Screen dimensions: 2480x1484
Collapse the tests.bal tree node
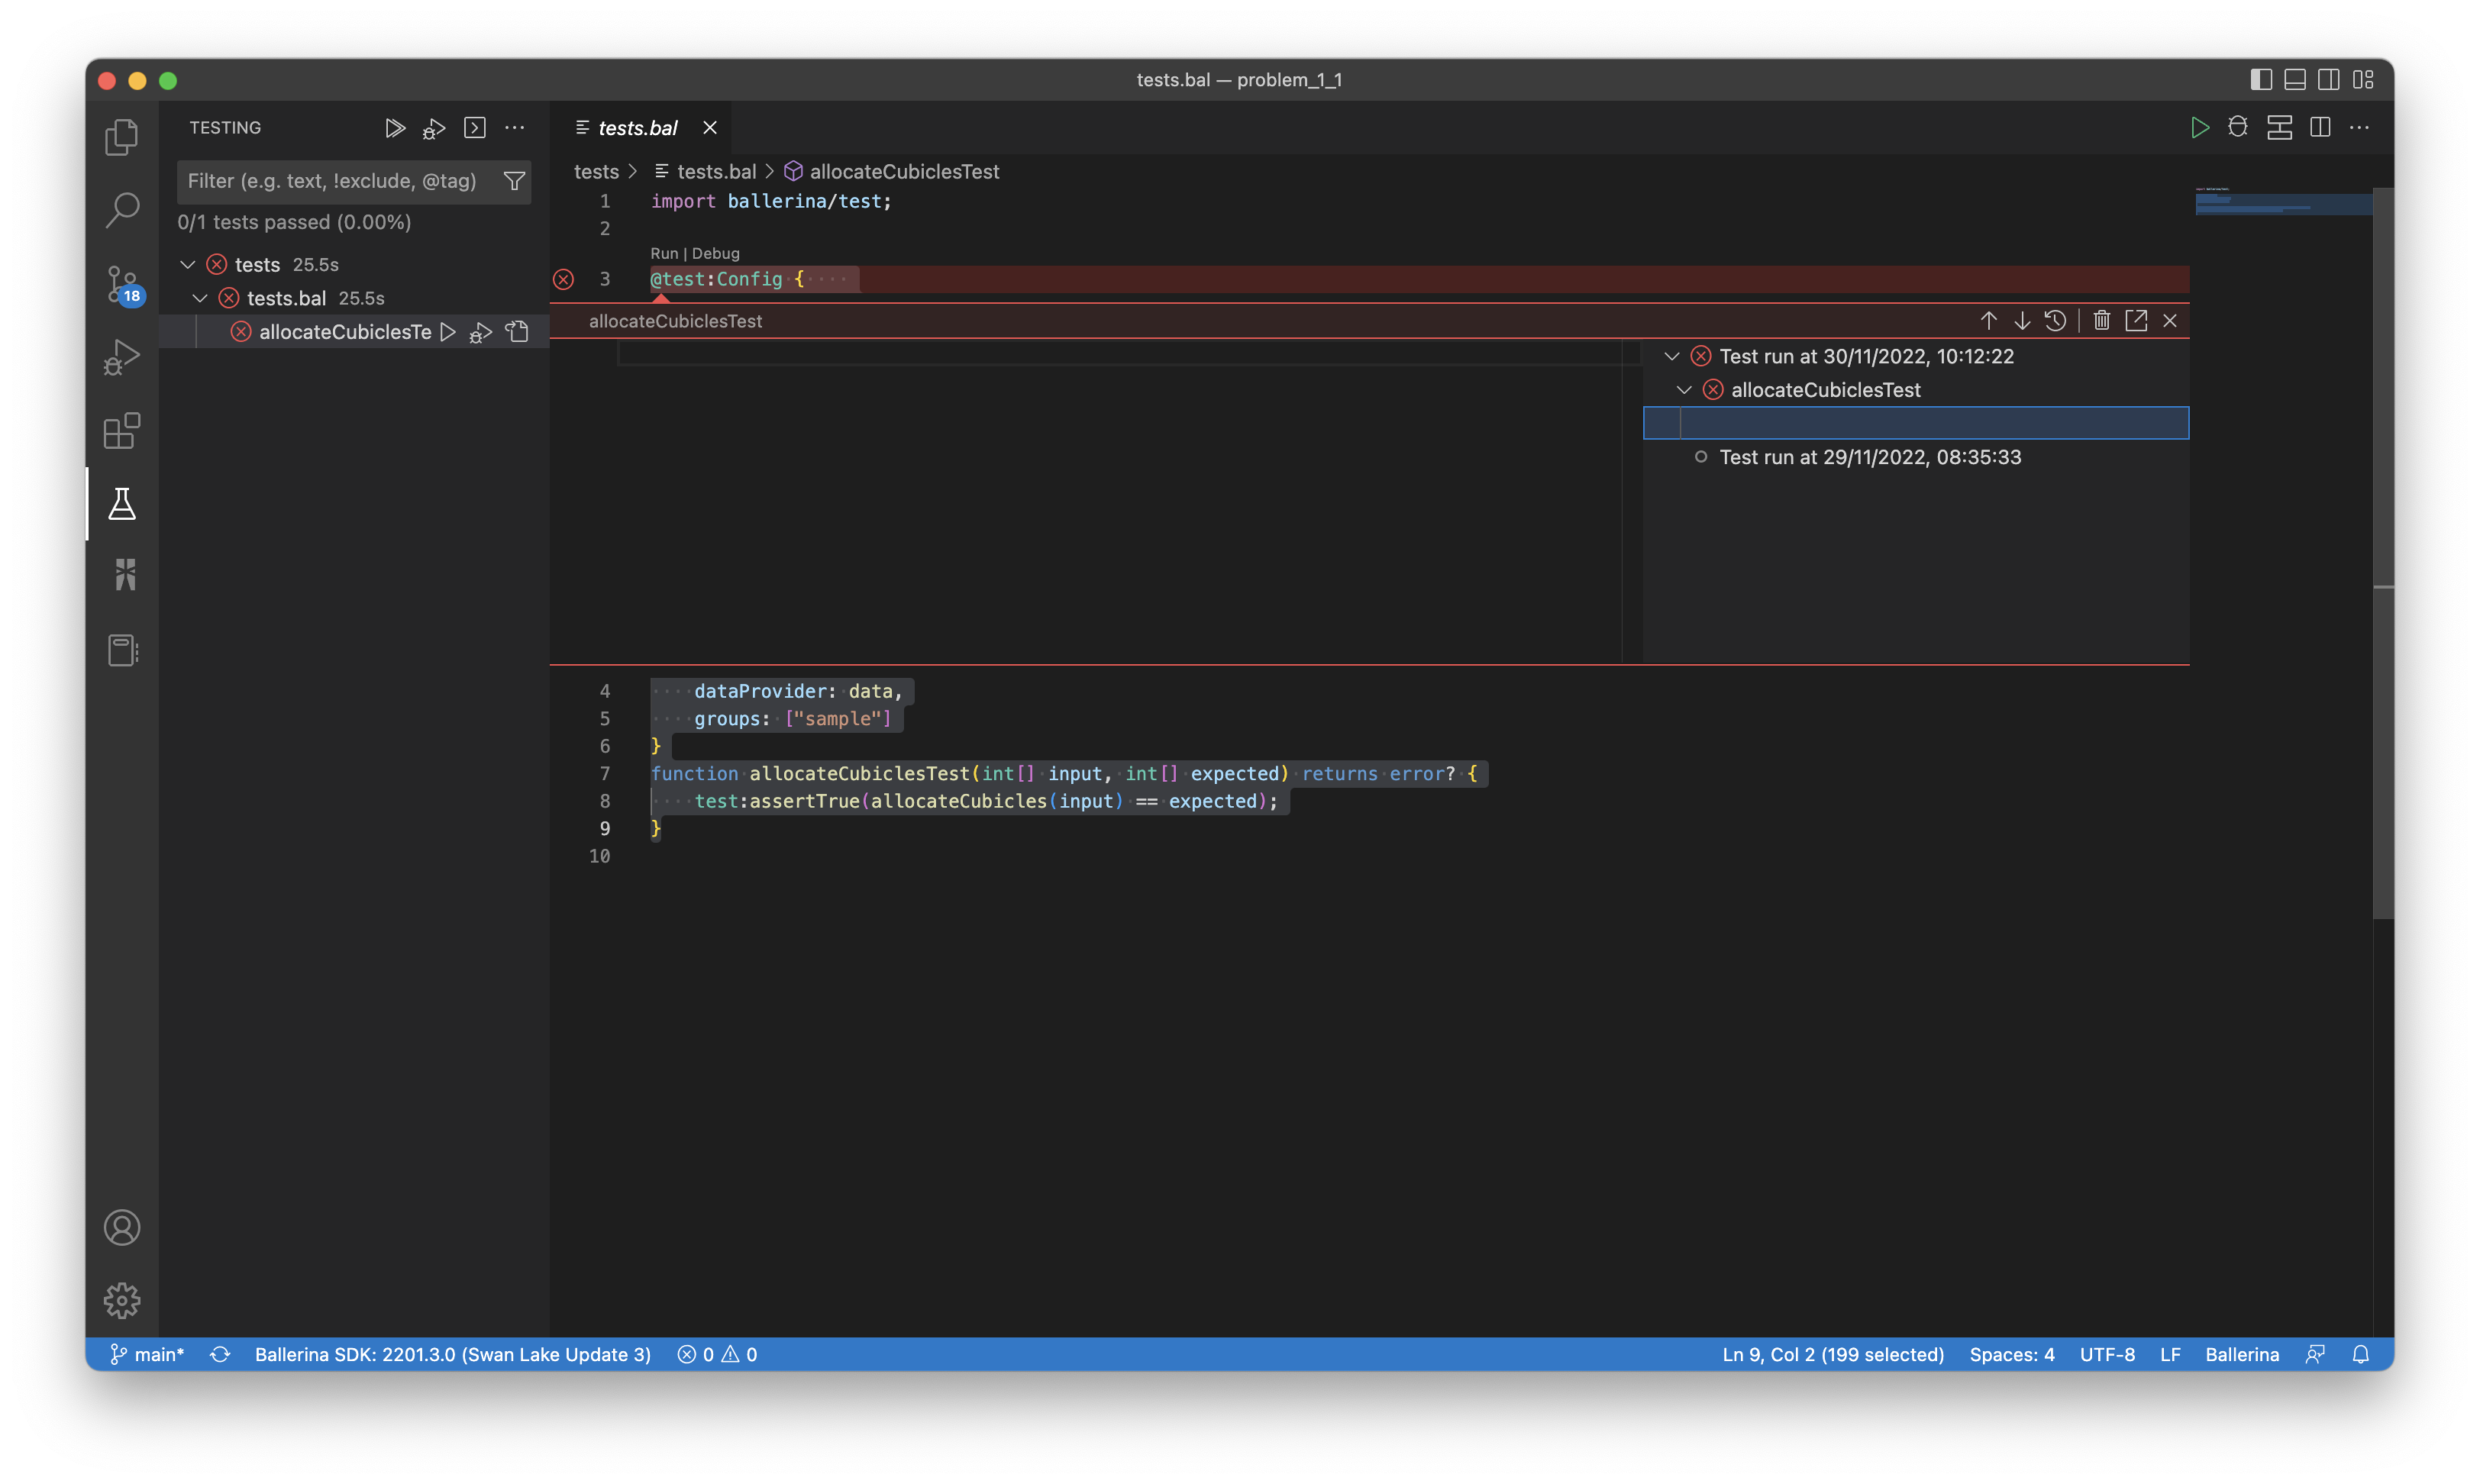[x=200, y=298]
